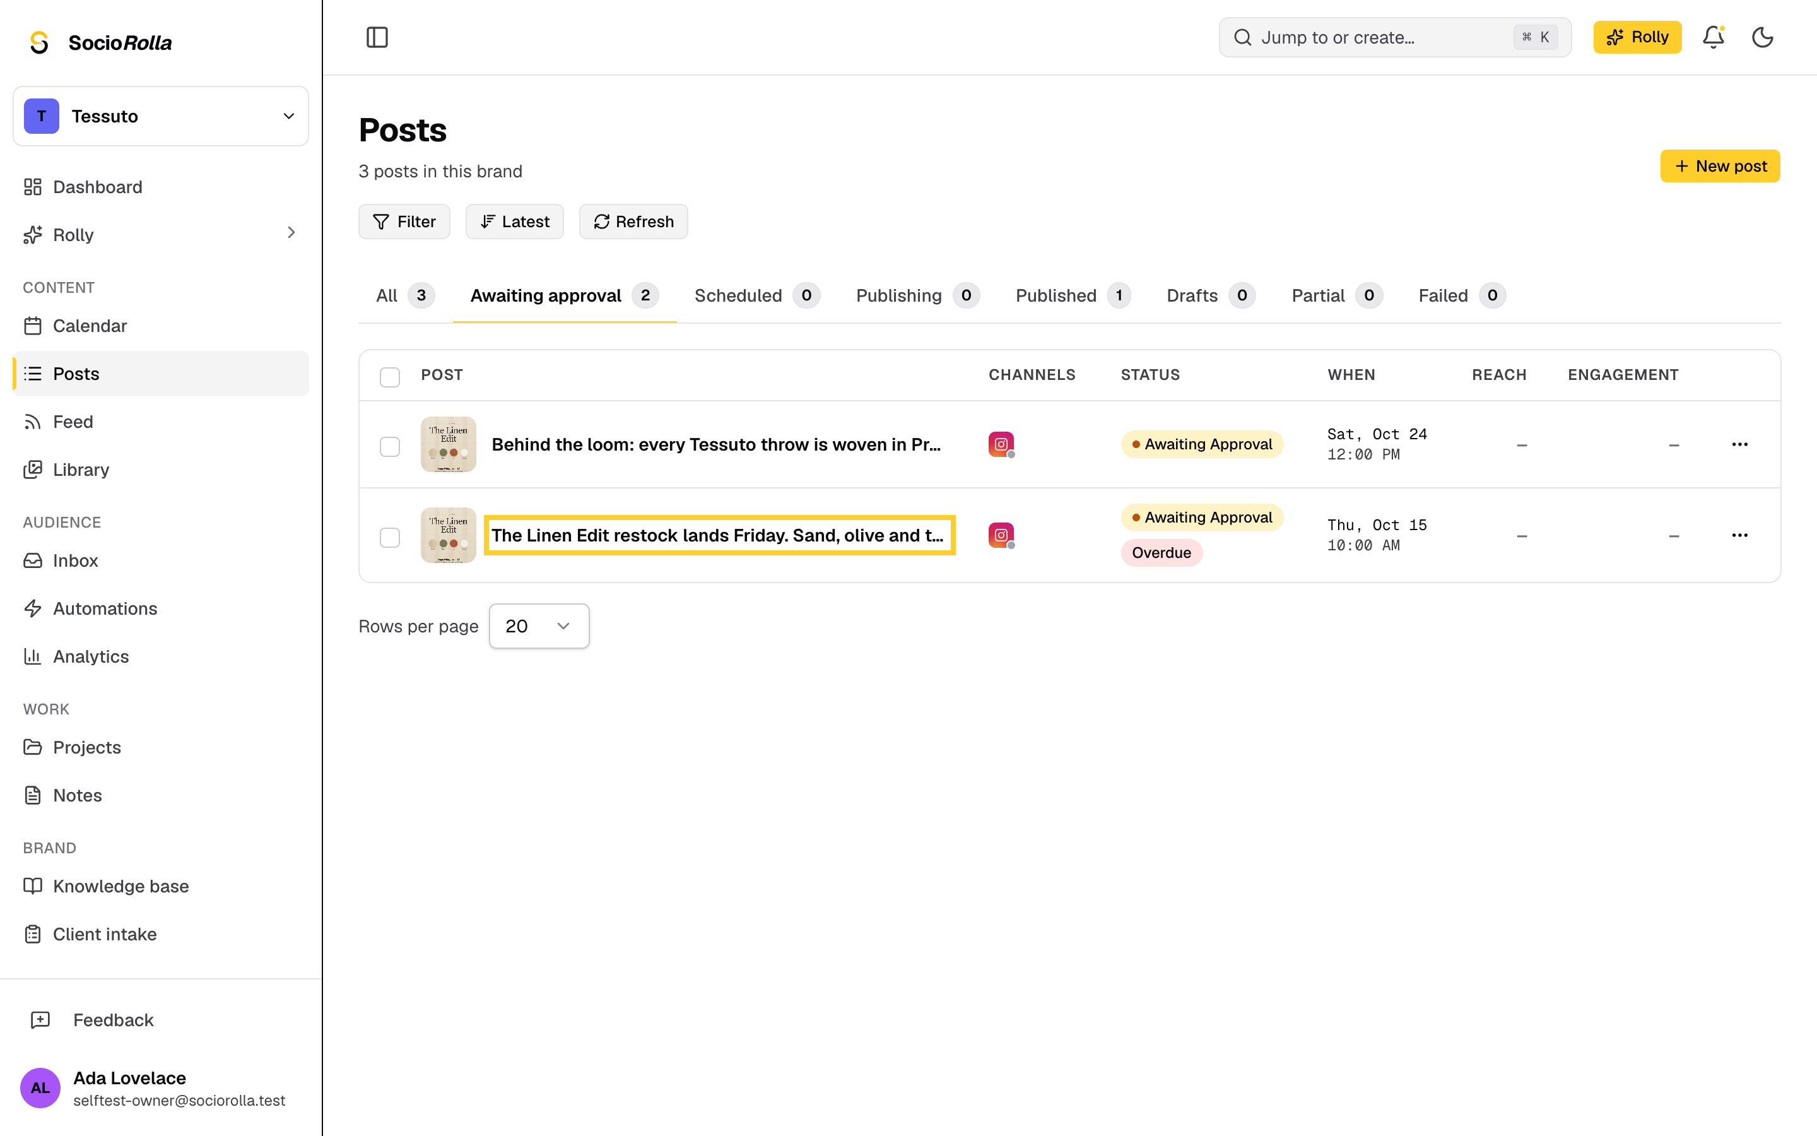Click the Jump to or create search field
The width and height of the screenshot is (1817, 1136).
(1394, 37)
